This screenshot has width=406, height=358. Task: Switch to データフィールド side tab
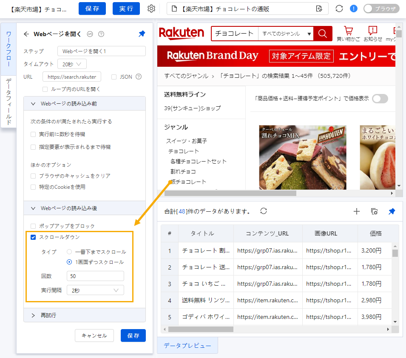[x=9, y=102]
